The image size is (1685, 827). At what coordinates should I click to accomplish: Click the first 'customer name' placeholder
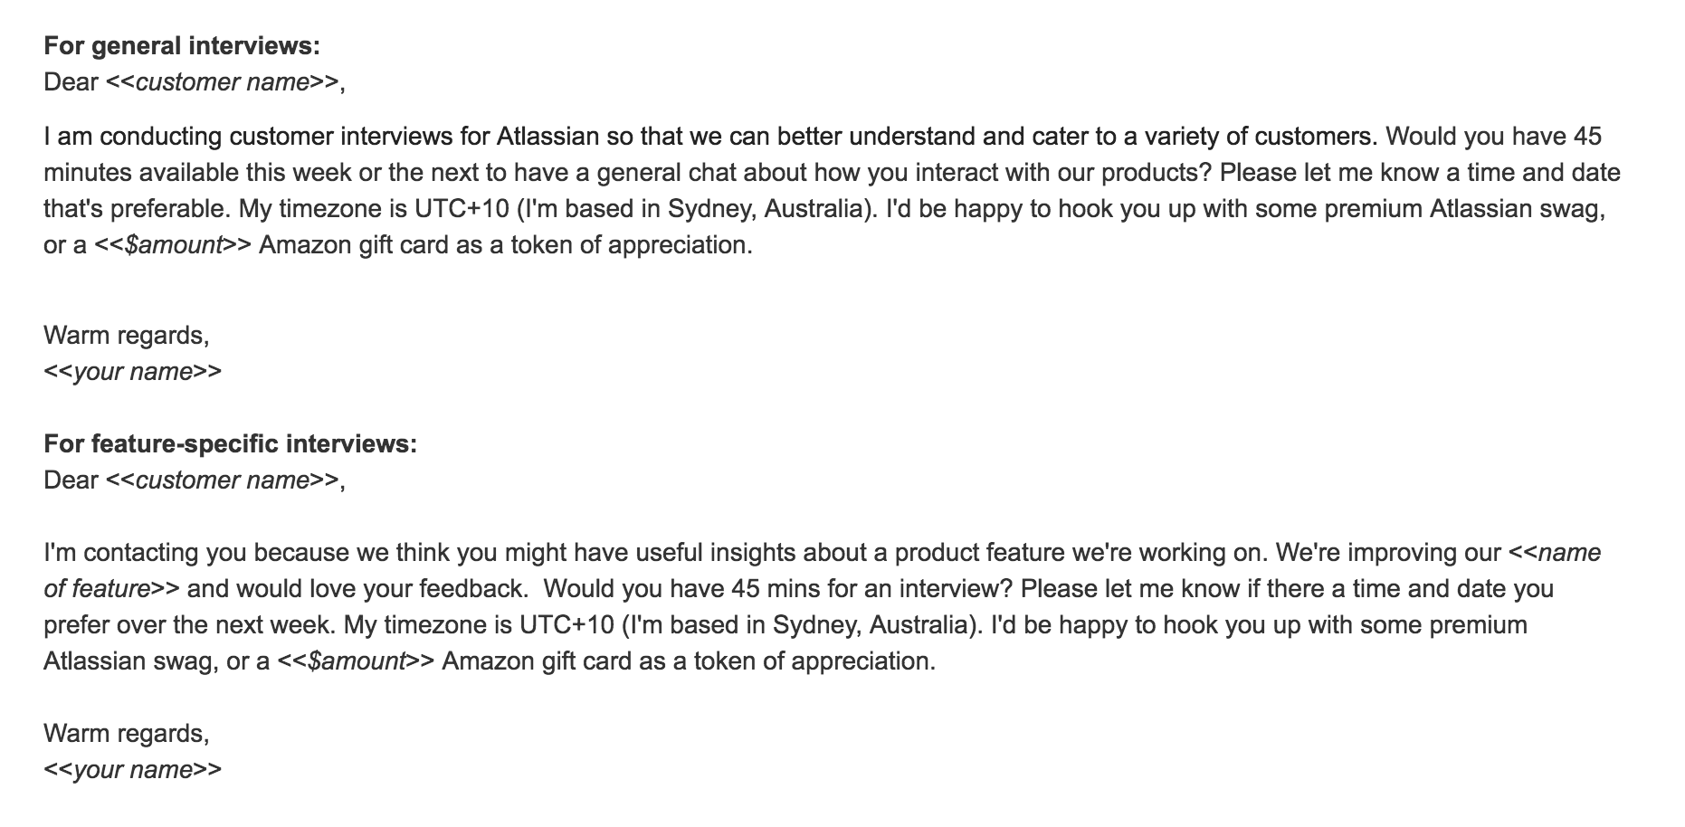[x=222, y=82]
